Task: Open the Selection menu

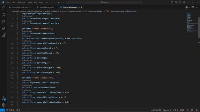Action: [21, 2]
